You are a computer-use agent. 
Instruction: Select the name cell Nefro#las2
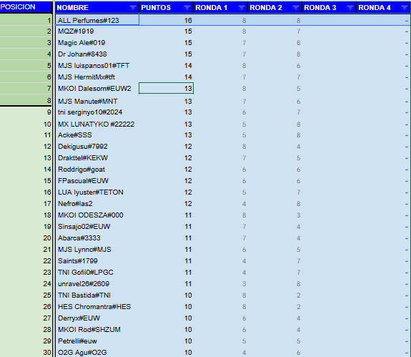point(97,204)
